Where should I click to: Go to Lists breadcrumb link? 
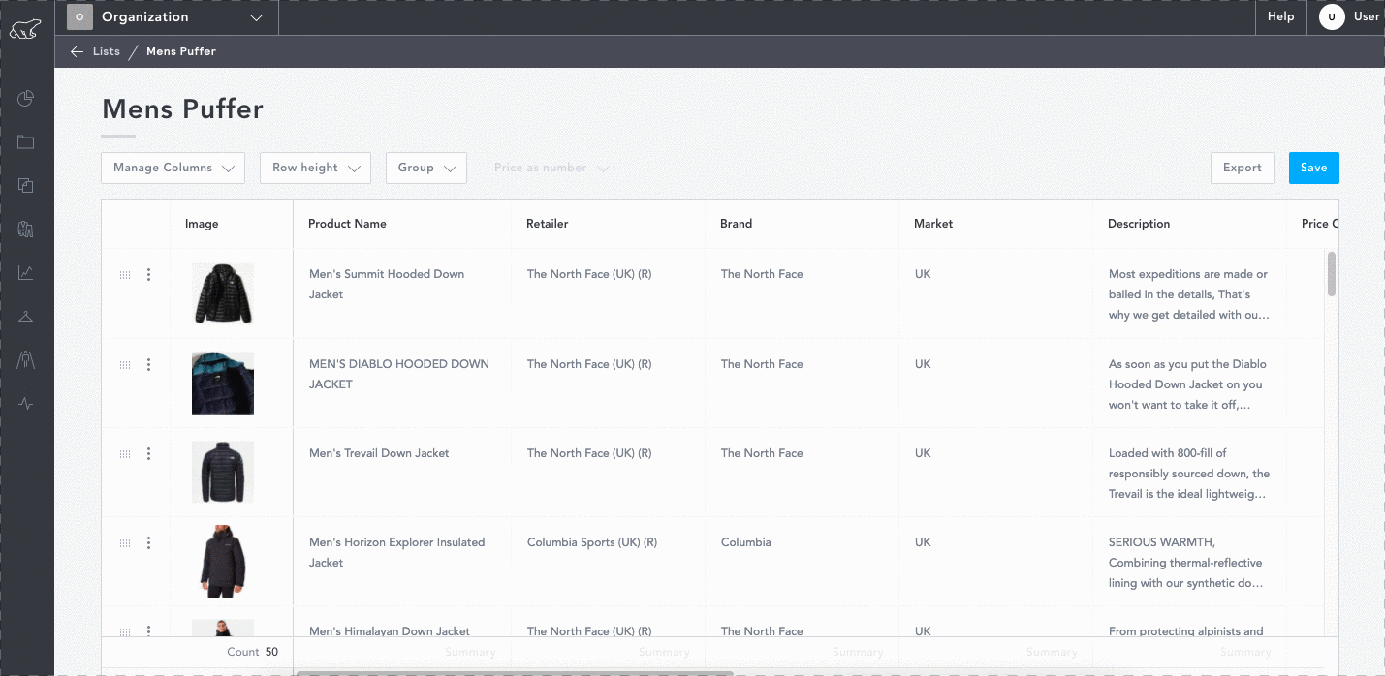[x=107, y=51]
